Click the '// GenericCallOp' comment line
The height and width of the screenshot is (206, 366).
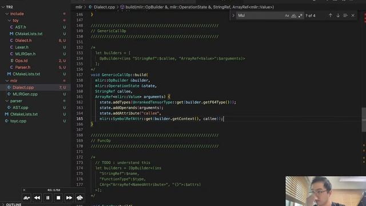(x=108, y=31)
